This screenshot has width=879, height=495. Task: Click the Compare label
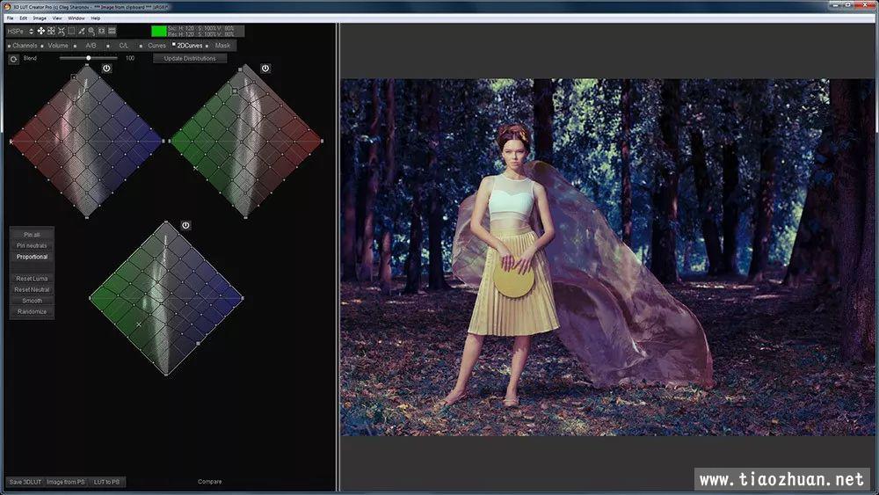(210, 482)
